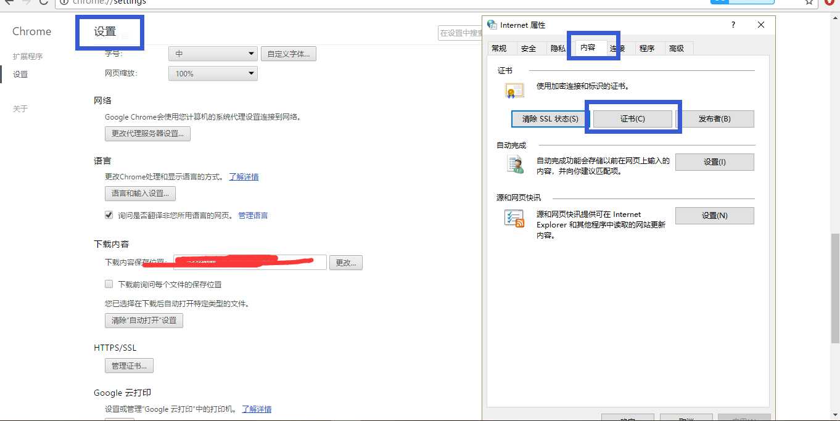Click the 自定义字体... button
840x421 pixels.
click(x=289, y=54)
